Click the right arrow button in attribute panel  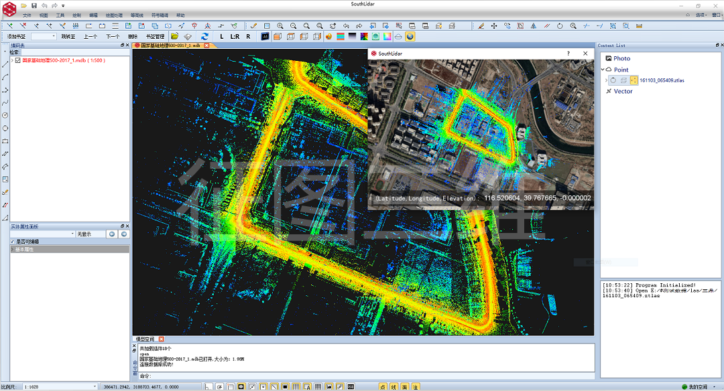[x=124, y=234]
